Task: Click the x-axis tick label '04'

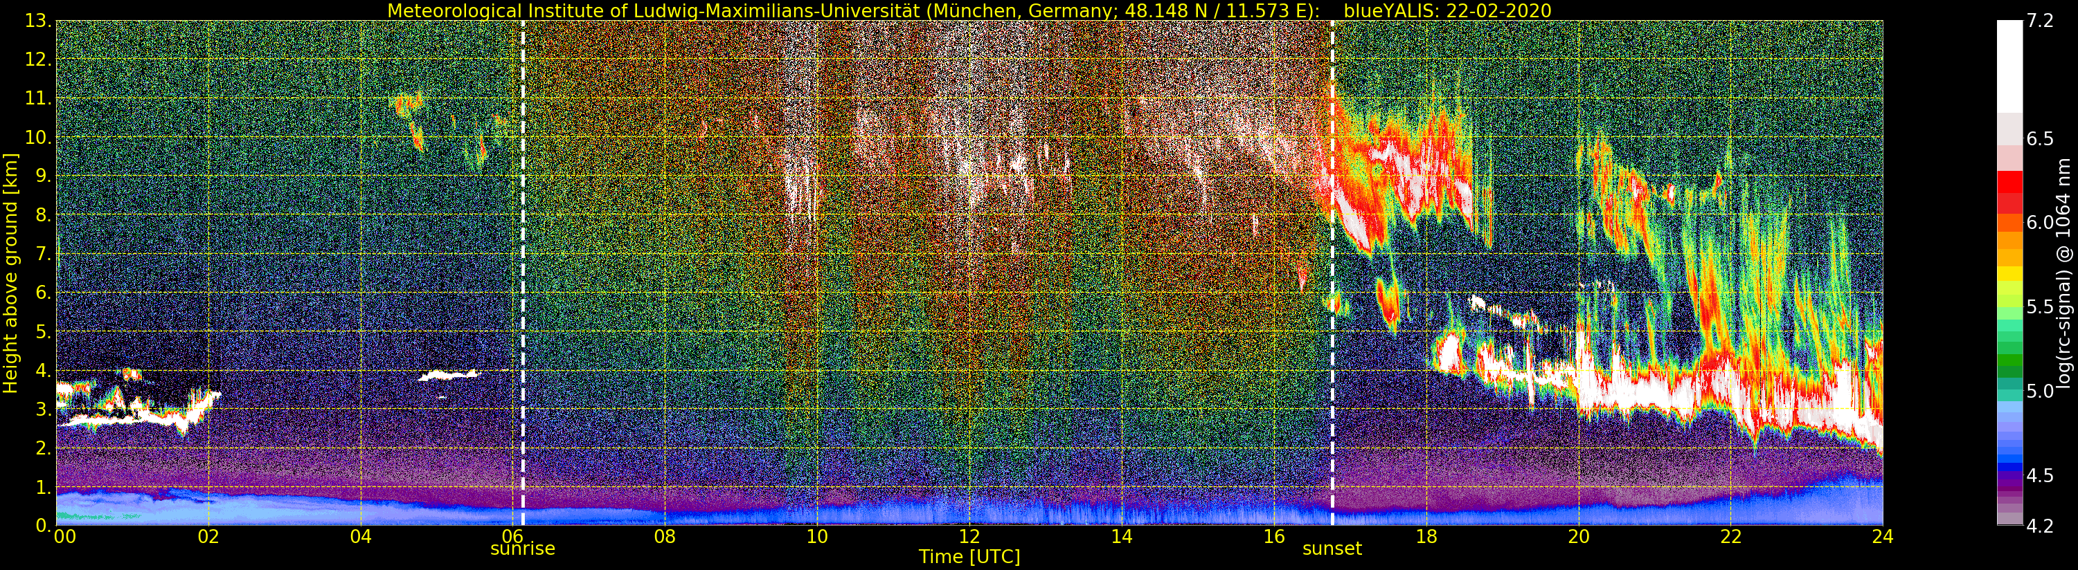Action: (361, 537)
